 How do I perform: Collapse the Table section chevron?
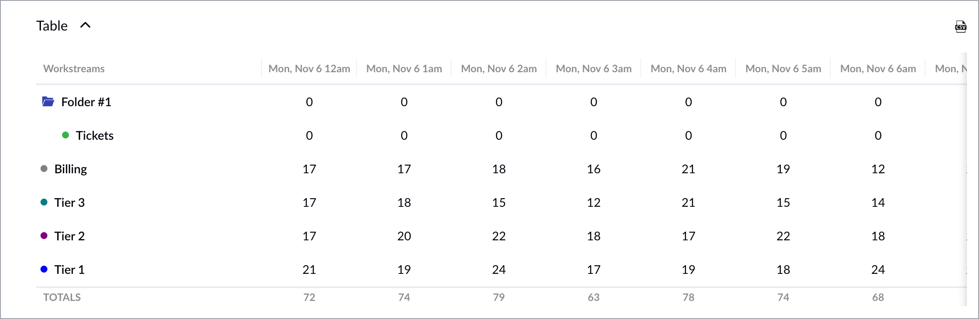[x=85, y=25]
